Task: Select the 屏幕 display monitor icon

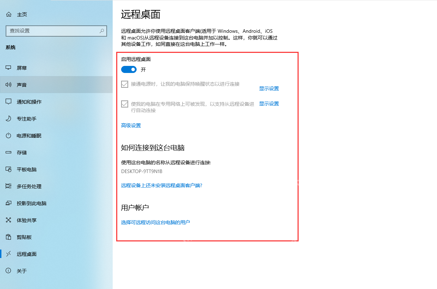Action: tap(9, 68)
